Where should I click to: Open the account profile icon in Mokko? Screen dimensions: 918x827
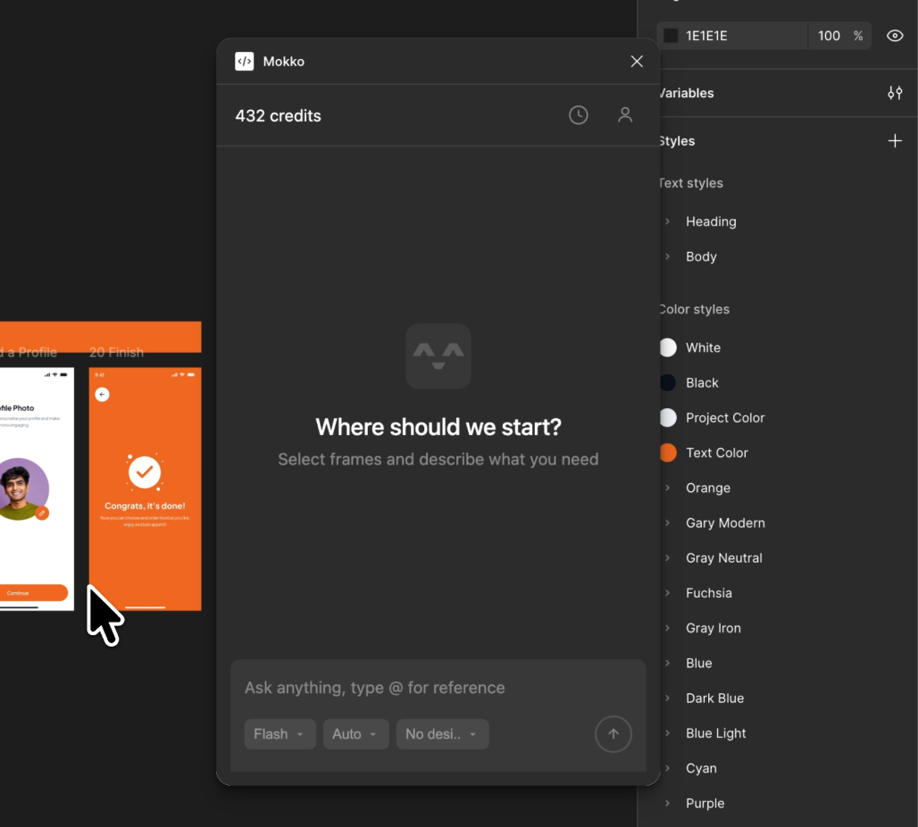(x=625, y=115)
